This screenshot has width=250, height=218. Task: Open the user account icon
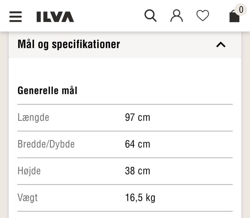coord(177,16)
